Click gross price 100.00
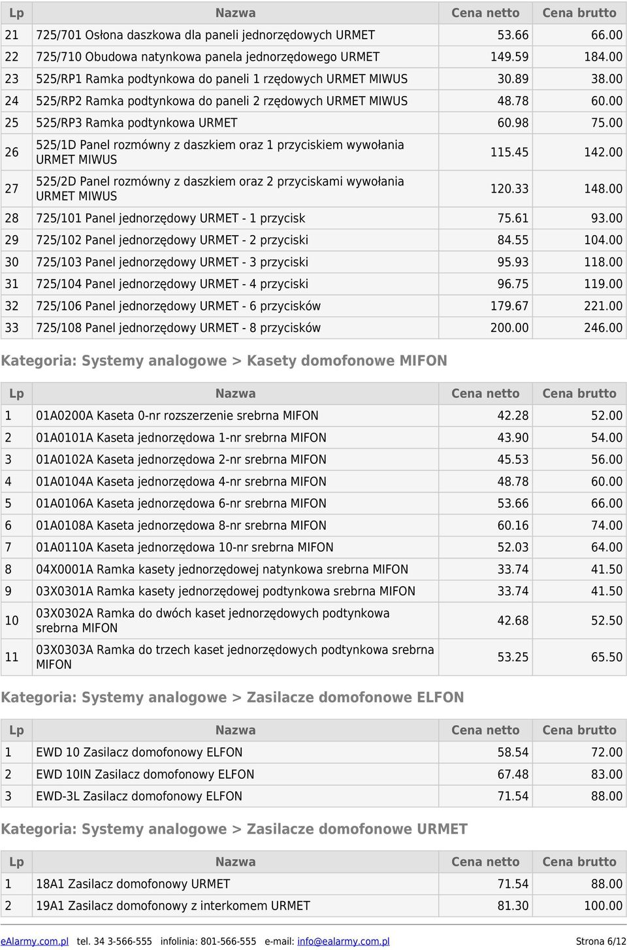This screenshot has width=627, height=950. point(603,906)
